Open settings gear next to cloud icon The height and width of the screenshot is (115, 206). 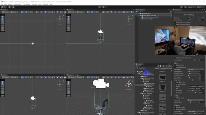pos(13,7)
